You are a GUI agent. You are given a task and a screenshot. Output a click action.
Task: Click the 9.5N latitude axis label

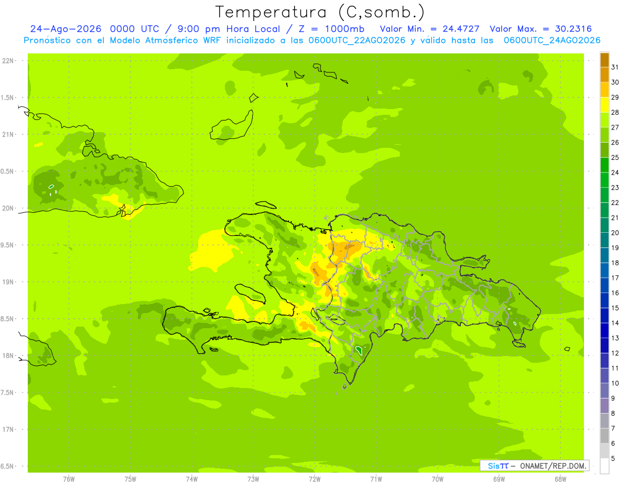click(x=8, y=245)
